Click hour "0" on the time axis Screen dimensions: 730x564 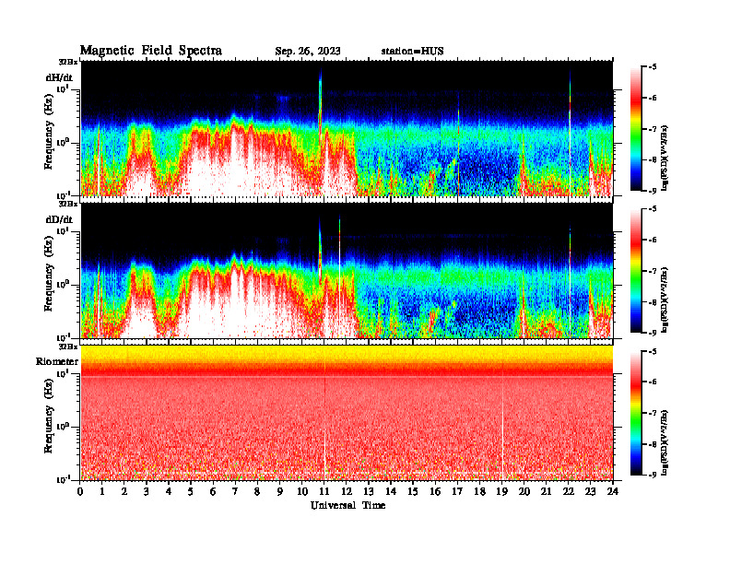(x=80, y=492)
